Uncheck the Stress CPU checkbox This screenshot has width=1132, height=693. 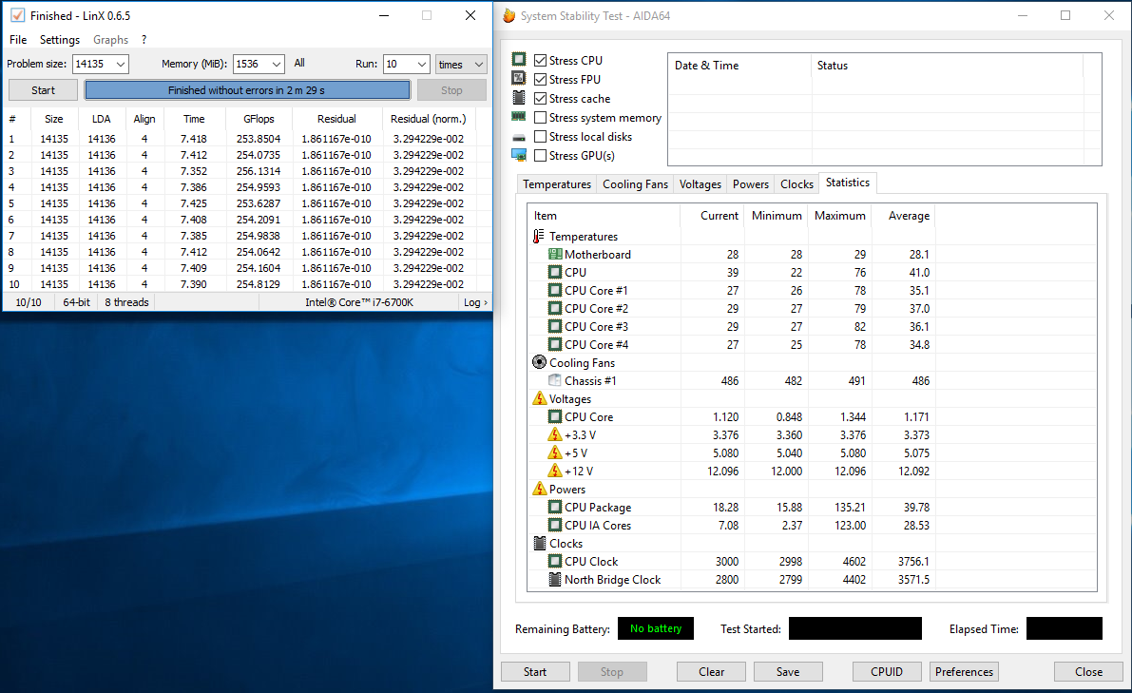coord(540,60)
